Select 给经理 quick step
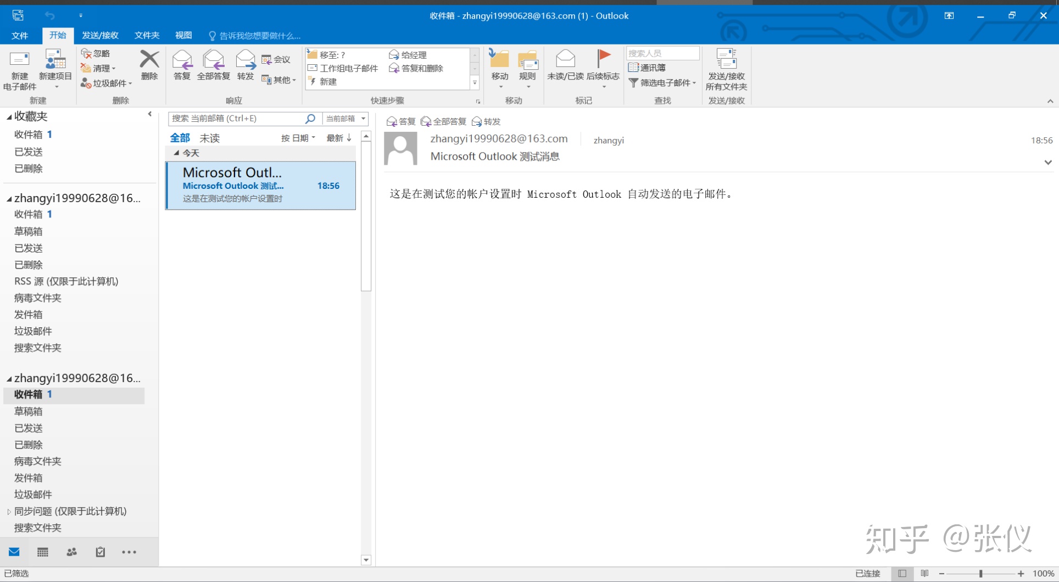This screenshot has height=582, width=1059. point(408,55)
